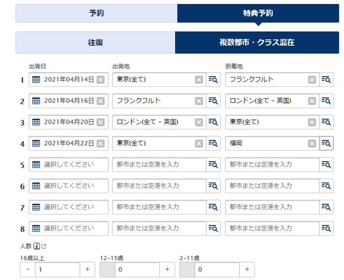This screenshot has width=344, height=280.
Task: Open airport search for row 7 origin
Action: tap(213, 207)
